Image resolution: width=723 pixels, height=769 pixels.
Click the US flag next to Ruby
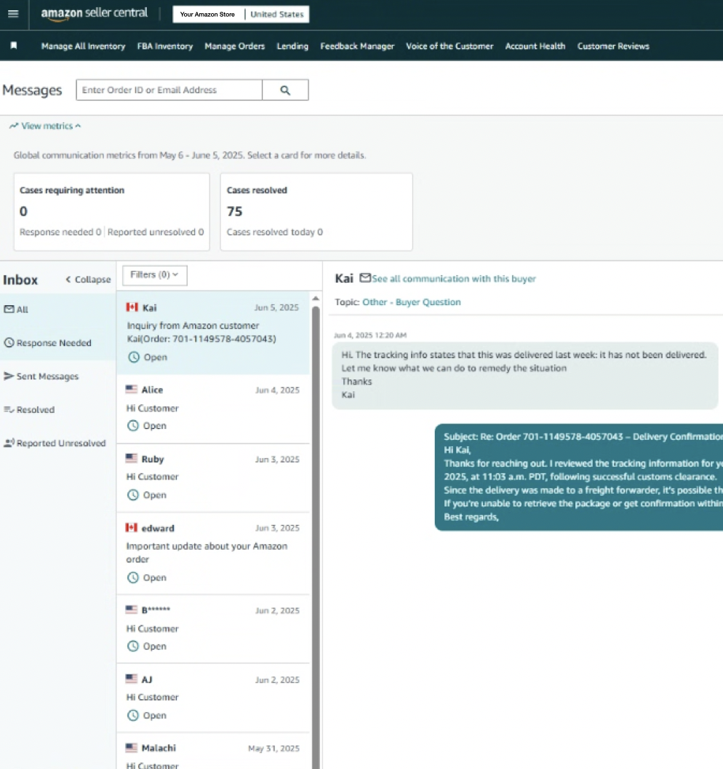(131, 458)
